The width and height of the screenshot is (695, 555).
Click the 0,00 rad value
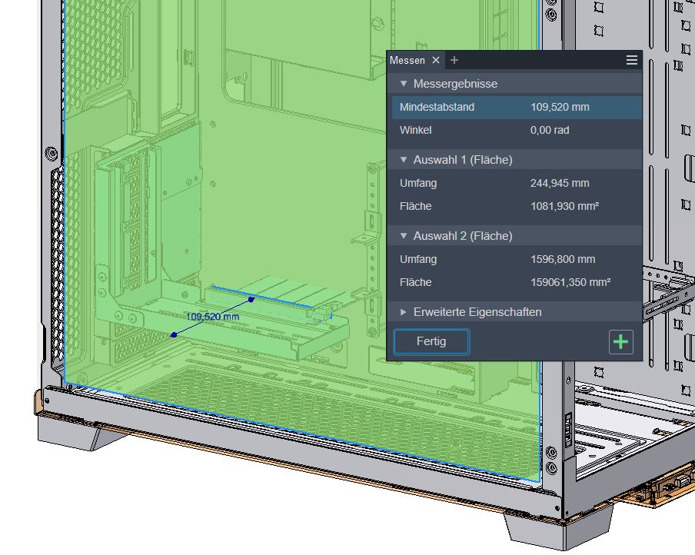pyautogui.click(x=550, y=130)
